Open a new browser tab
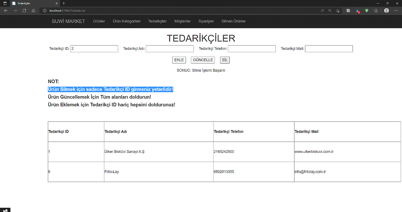The height and width of the screenshot is (212, 402). coord(64,3)
